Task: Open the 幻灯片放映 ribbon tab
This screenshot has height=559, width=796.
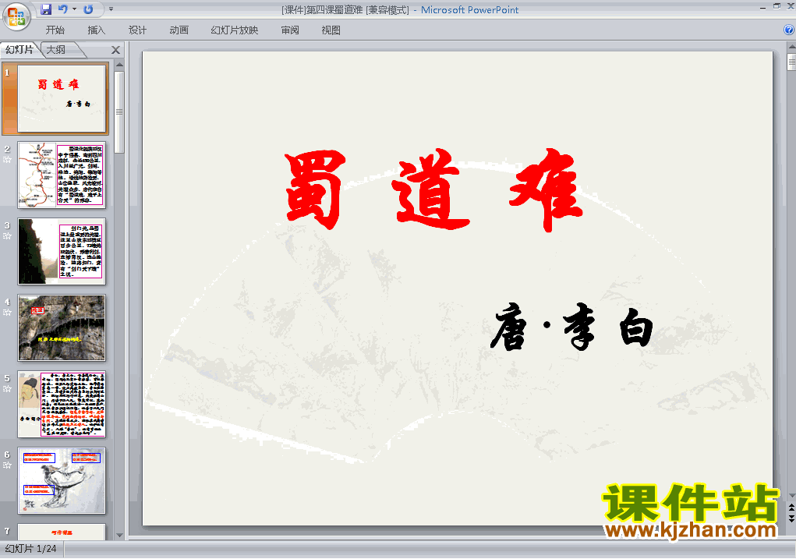Action: coord(235,30)
